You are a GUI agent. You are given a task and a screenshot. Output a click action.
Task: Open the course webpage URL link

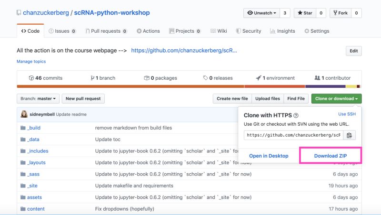184,50
